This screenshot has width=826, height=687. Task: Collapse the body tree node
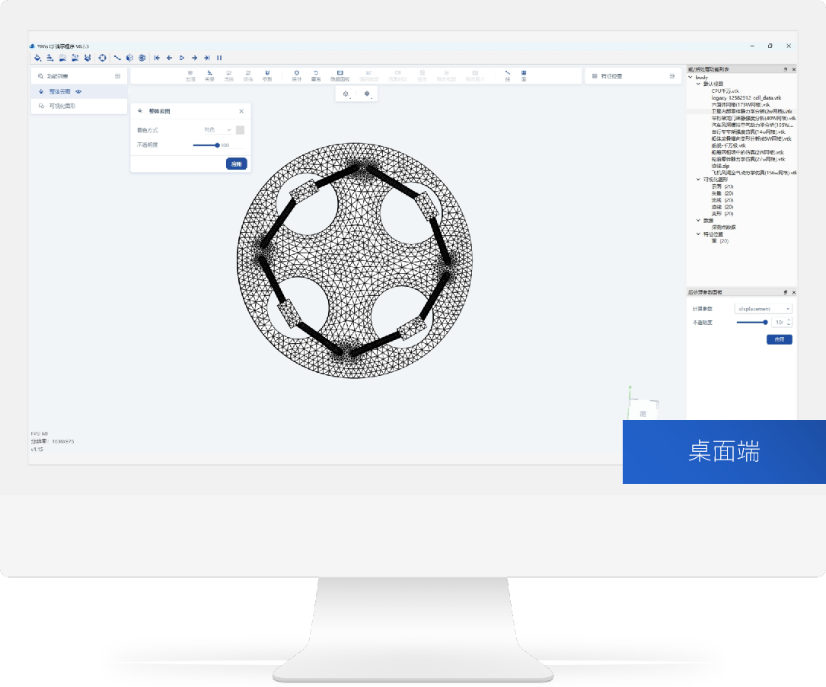click(x=690, y=77)
